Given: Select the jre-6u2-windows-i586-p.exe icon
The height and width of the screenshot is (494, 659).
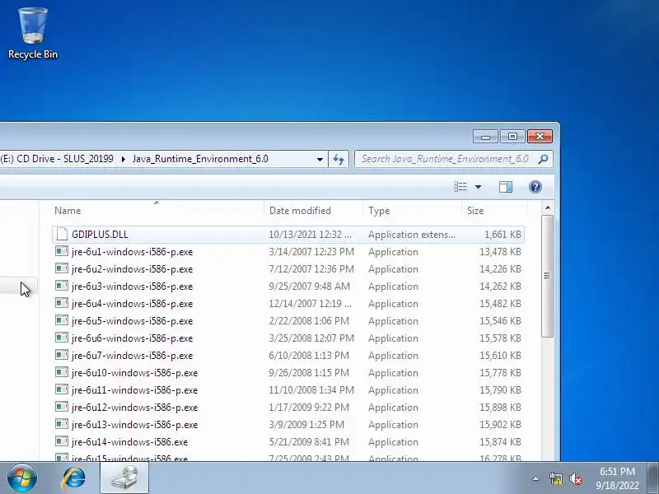Looking at the screenshot, I should [x=62, y=268].
